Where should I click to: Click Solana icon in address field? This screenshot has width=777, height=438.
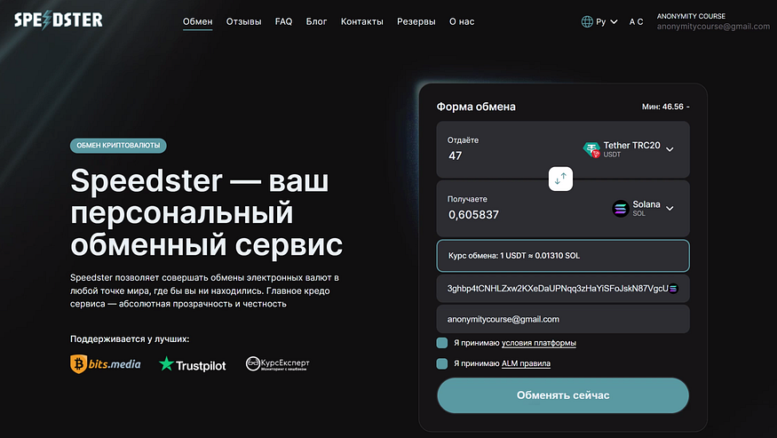click(673, 289)
